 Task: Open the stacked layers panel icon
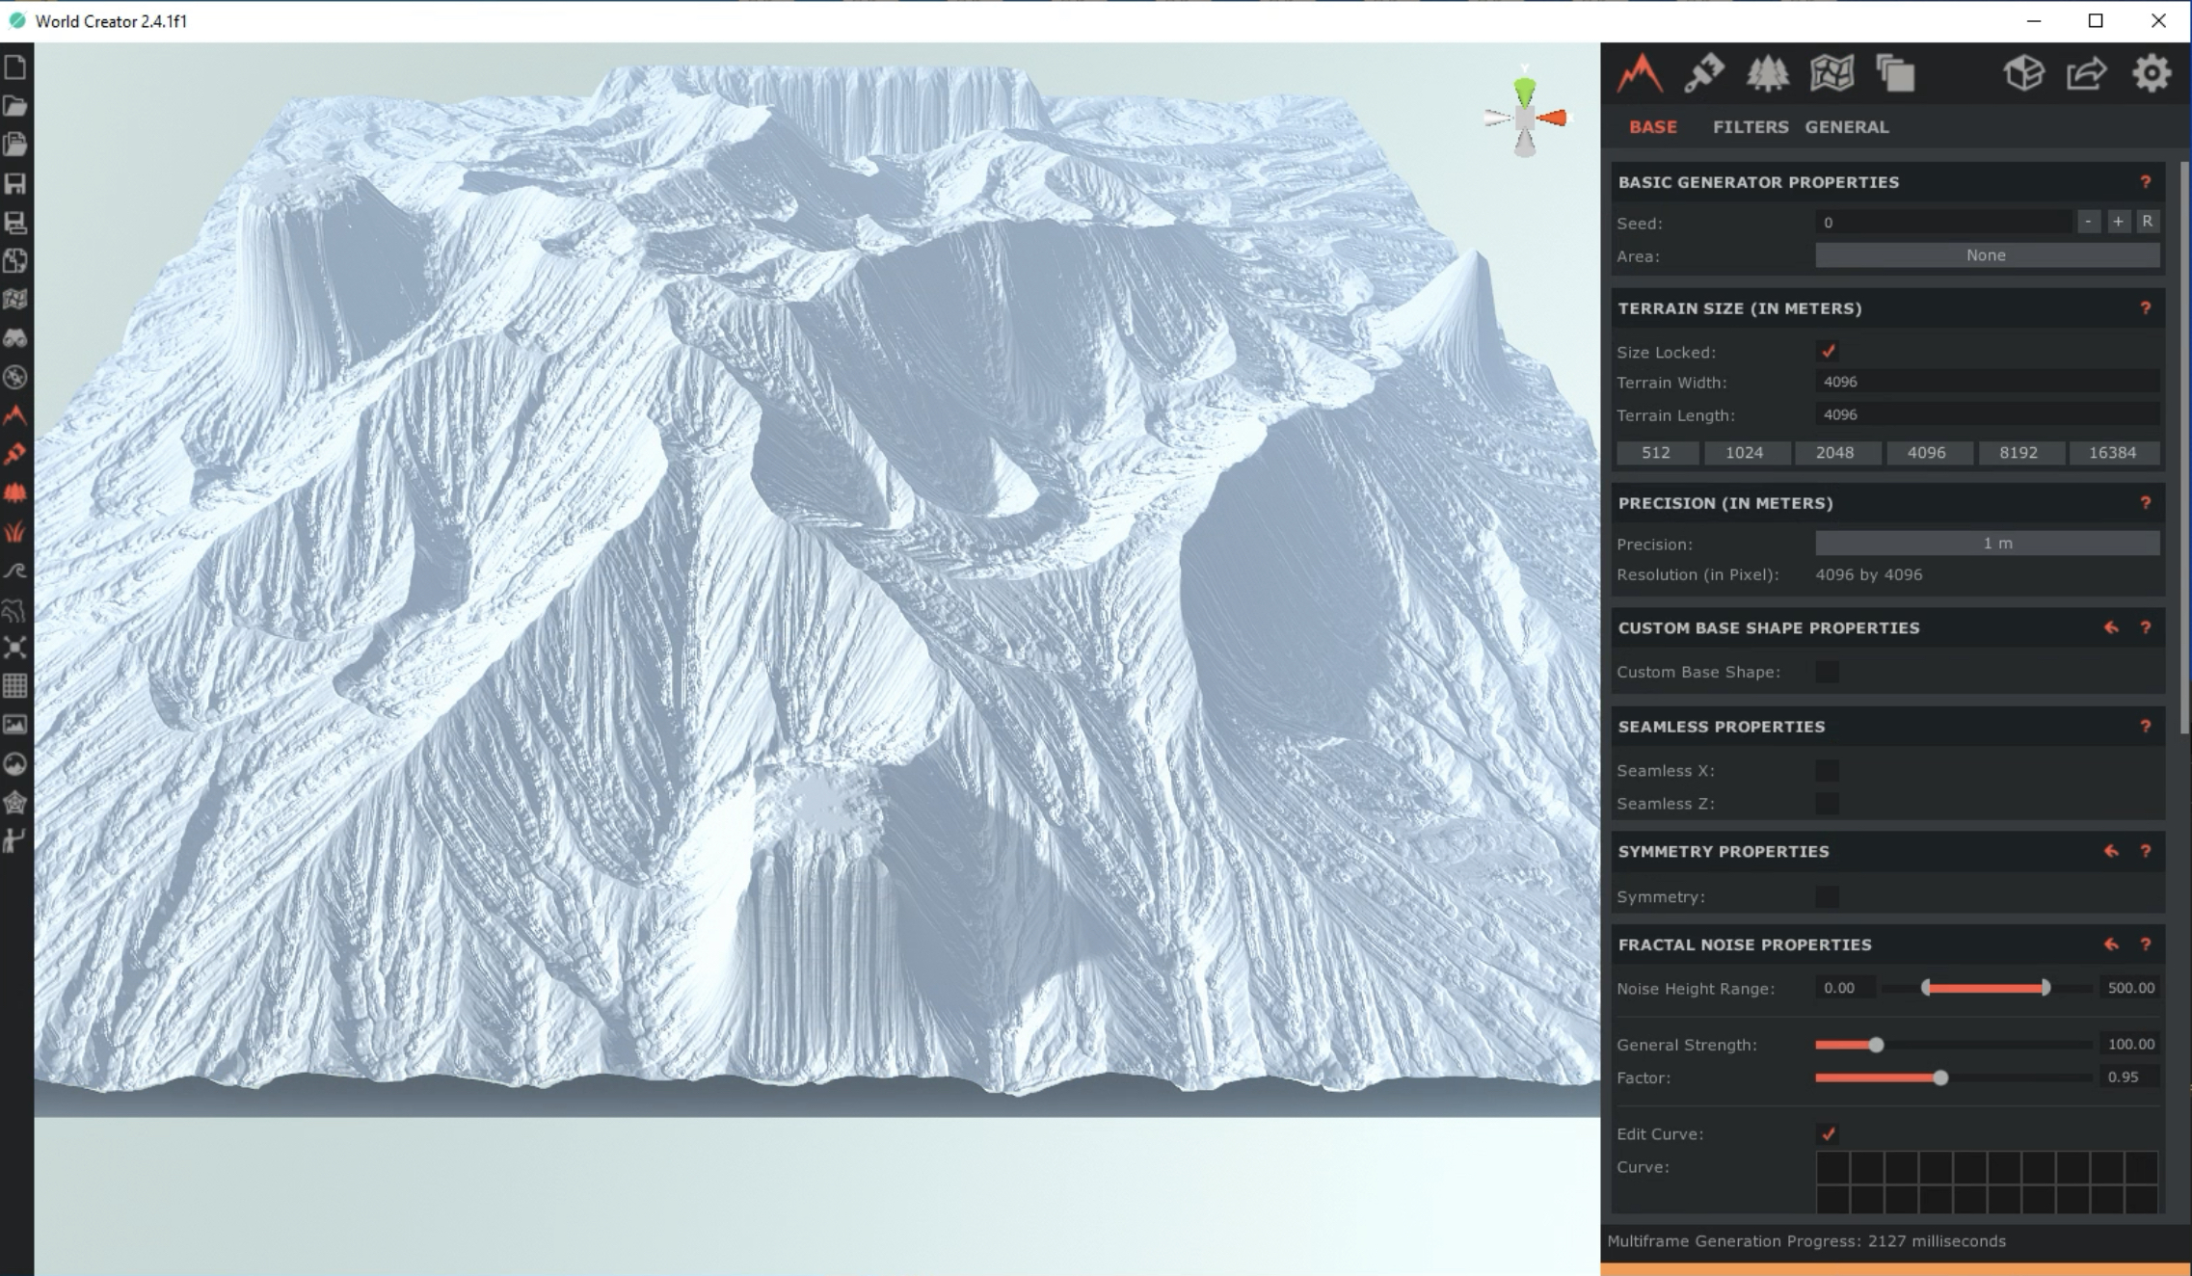[x=1895, y=73]
